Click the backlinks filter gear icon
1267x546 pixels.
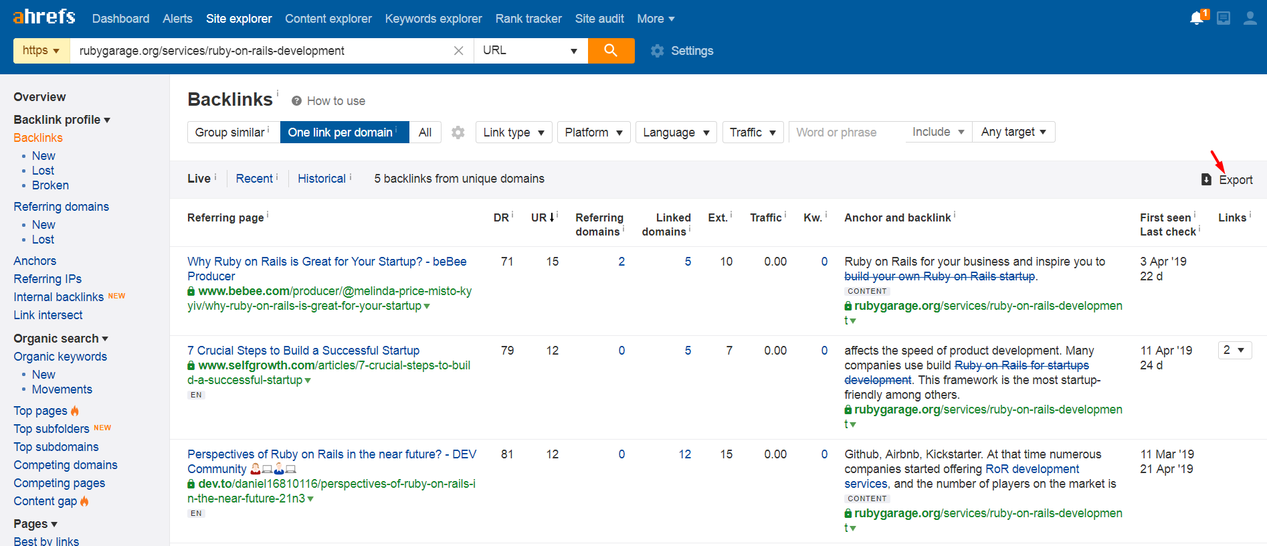[458, 132]
